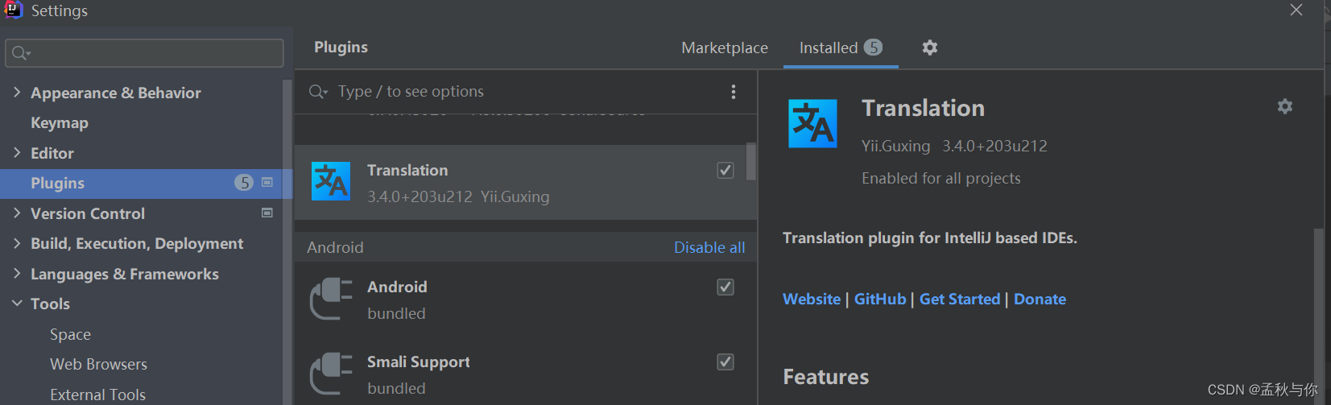Toggle the Smali Support checkbox
Image resolution: width=1331 pixels, height=405 pixels.
(x=725, y=362)
